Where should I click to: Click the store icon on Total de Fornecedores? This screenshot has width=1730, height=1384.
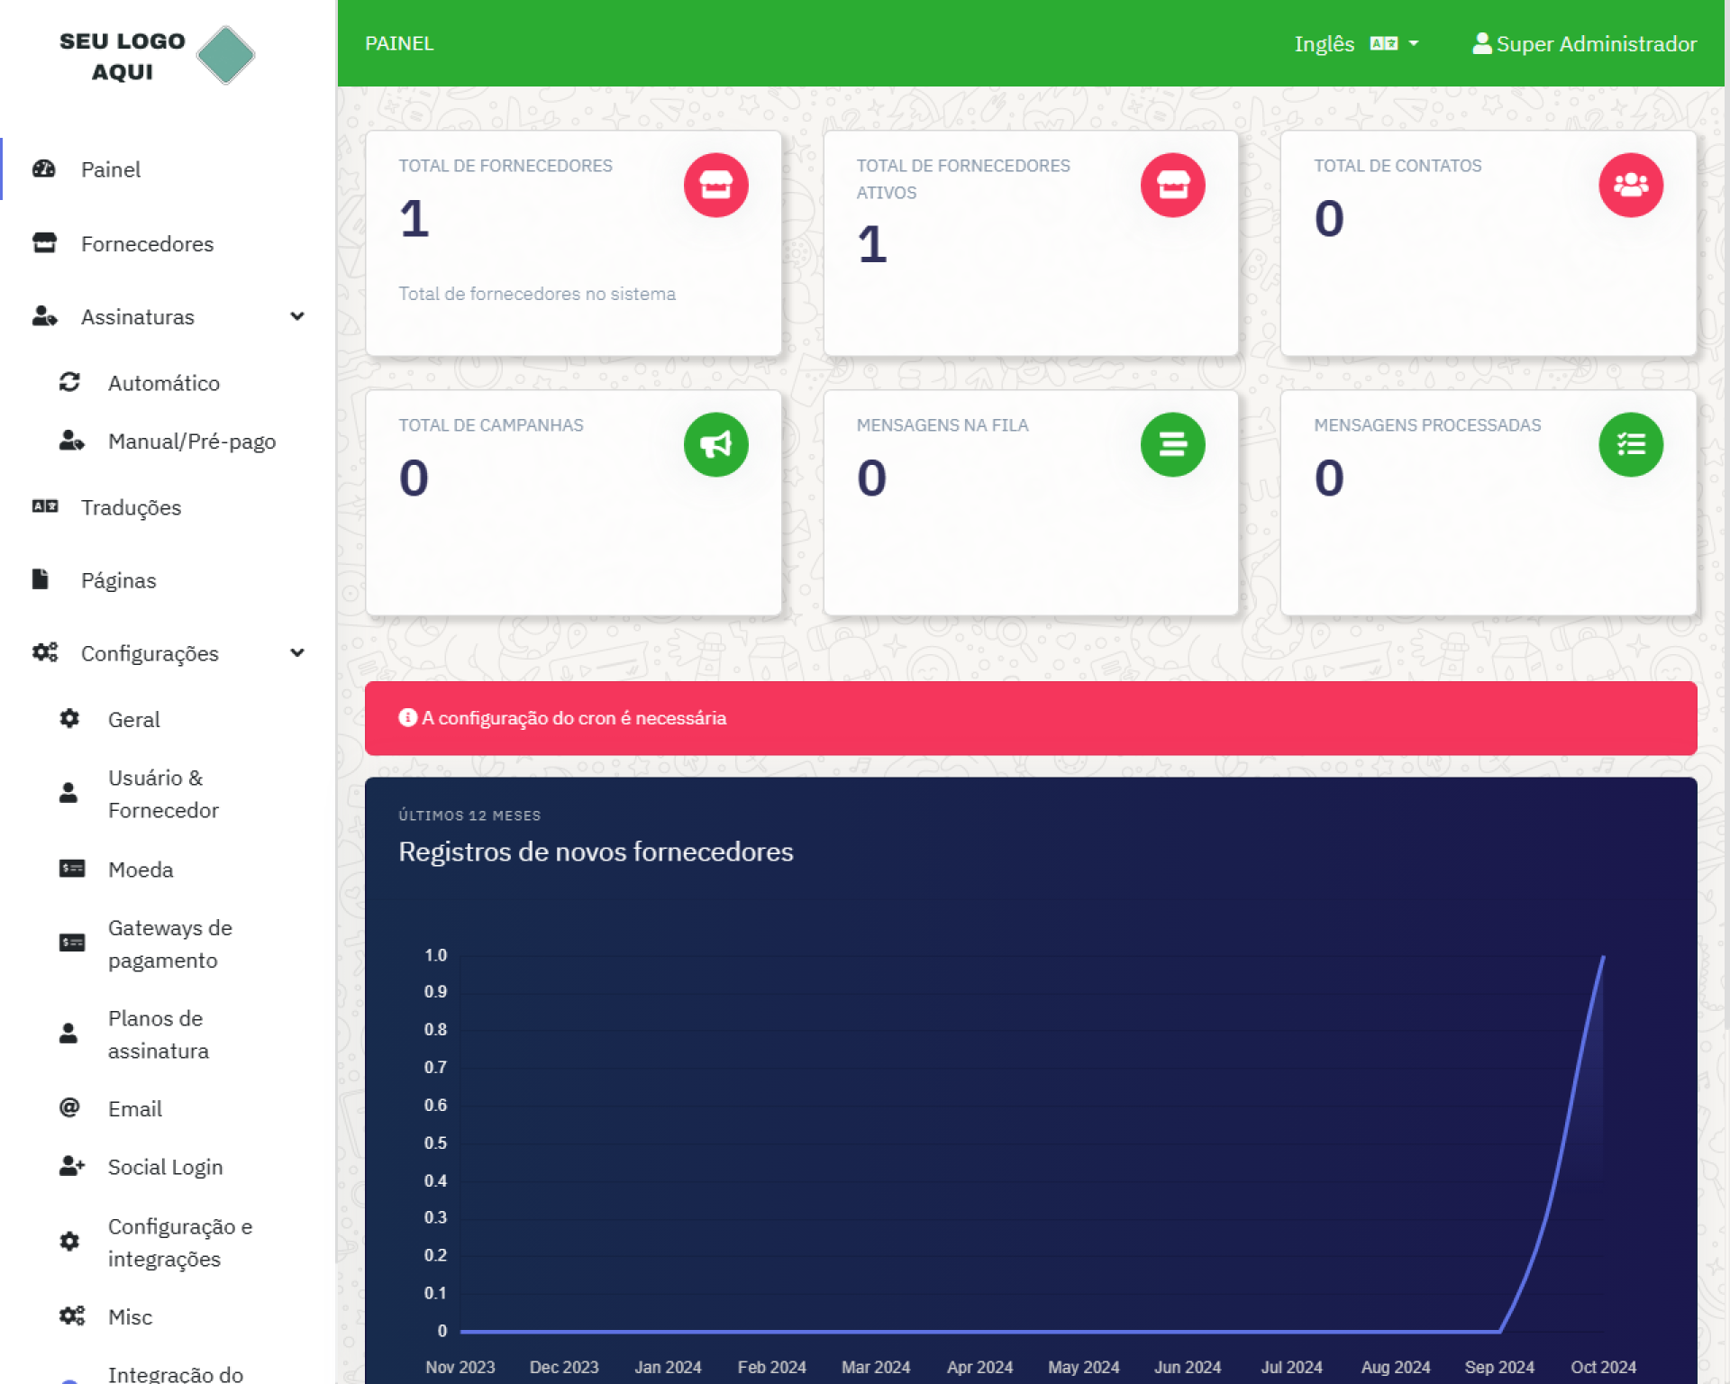click(715, 185)
